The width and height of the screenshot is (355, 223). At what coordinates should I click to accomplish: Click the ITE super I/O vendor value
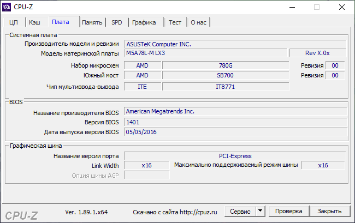143,87
